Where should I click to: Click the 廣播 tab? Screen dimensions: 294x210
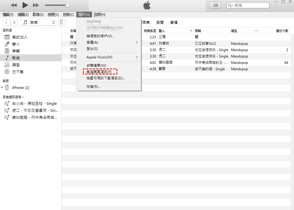(x=174, y=22)
